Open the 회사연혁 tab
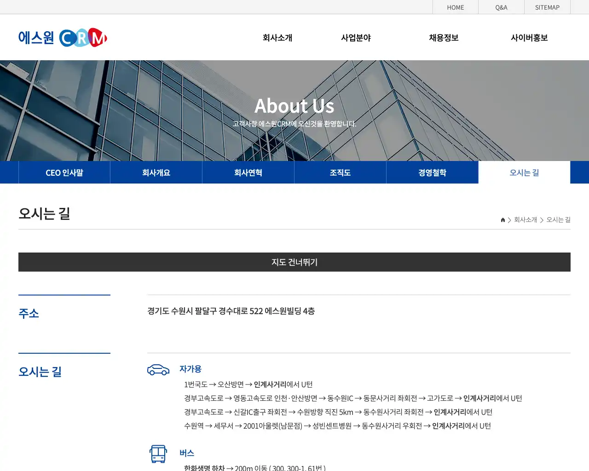The width and height of the screenshot is (589, 471). 248,172
